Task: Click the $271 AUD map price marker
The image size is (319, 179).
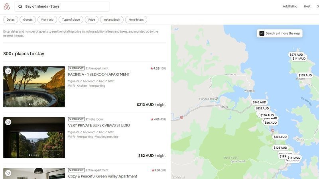Action: (296, 54)
